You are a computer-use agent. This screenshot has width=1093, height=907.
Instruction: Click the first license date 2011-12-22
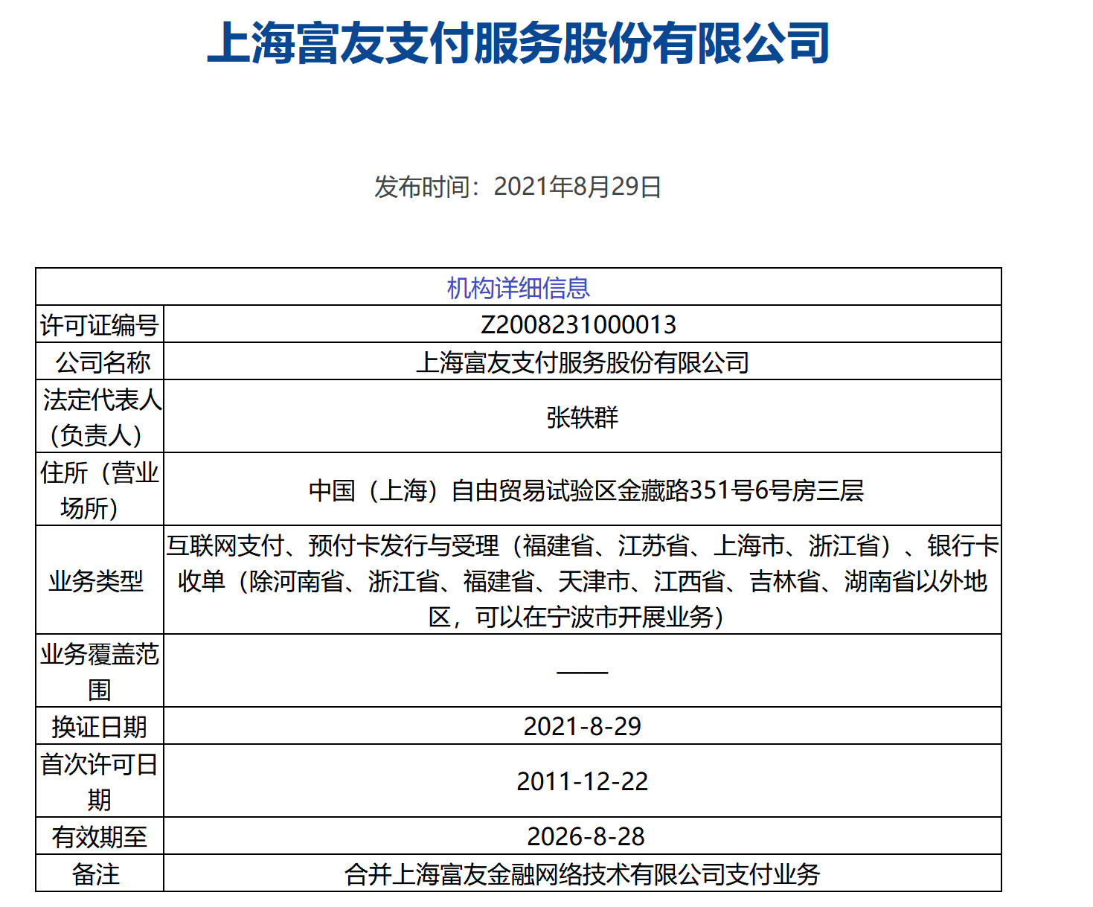click(583, 781)
